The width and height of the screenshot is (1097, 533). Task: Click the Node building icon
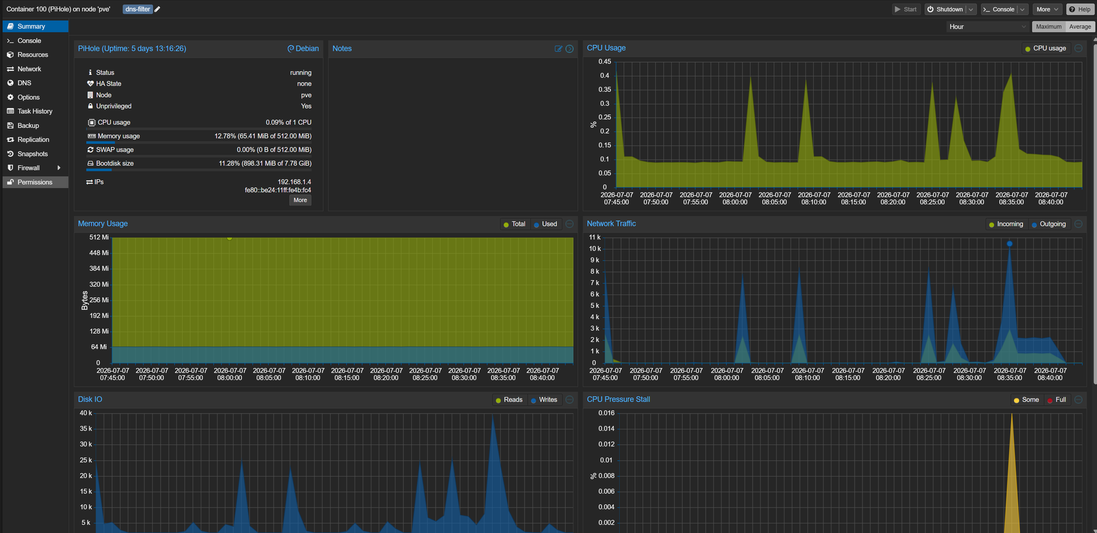pos(90,95)
